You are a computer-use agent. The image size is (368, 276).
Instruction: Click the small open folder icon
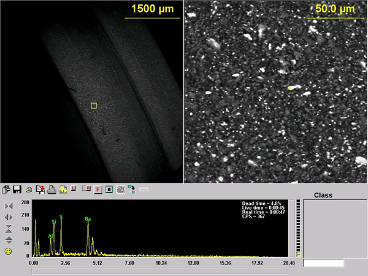[x=29, y=190]
